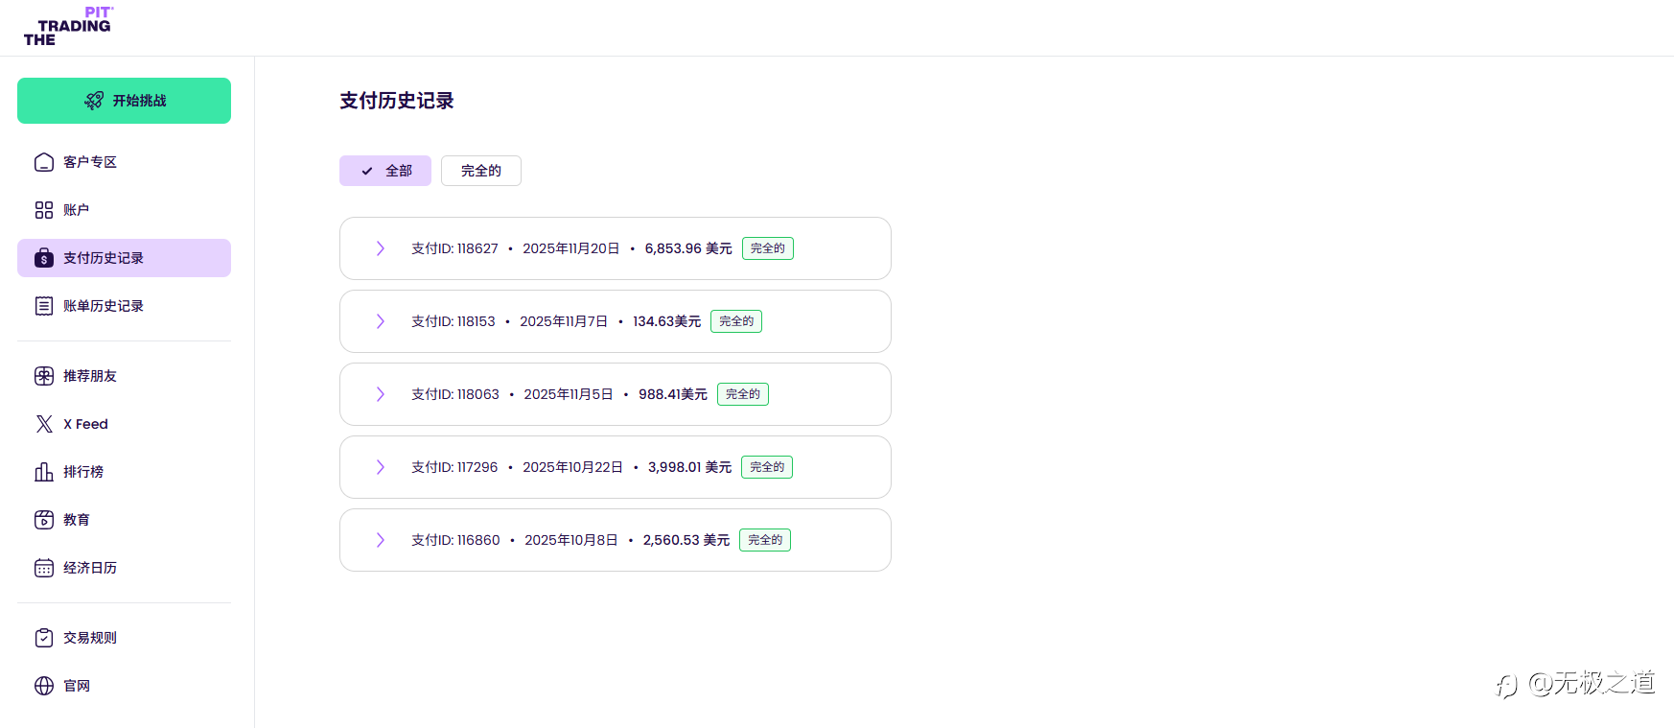The width and height of the screenshot is (1674, 728).
Task: Expand payment ID 118153 row
Action: (x=381, y=321)
